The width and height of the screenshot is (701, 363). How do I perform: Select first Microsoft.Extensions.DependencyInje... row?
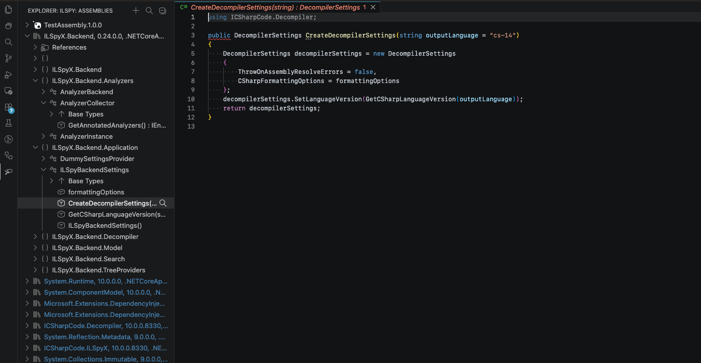(96, 303)
